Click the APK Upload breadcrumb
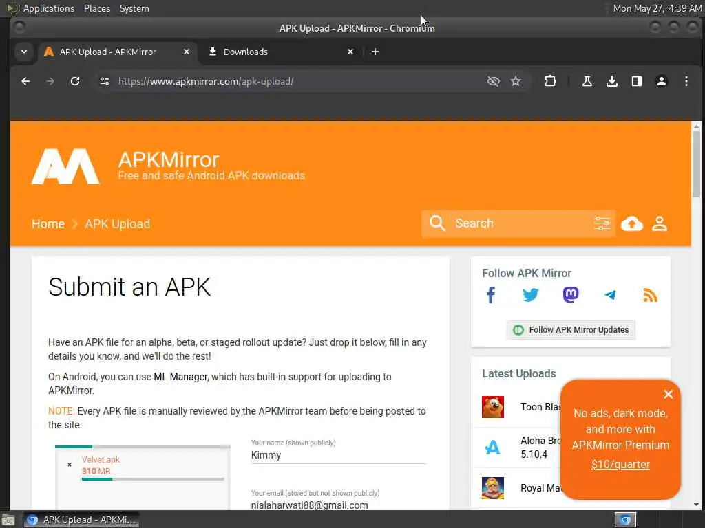 [x=117, y=223]
